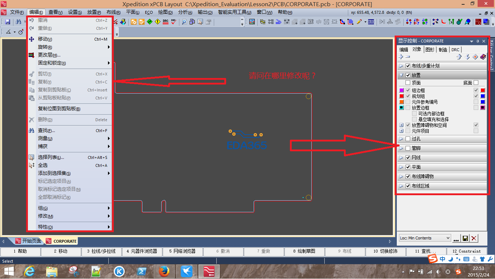Image resolution: width=495 pixels, height=279 pixels.
Task: Enable the 顶面 checkbox
Action: [x=408, y=83]
